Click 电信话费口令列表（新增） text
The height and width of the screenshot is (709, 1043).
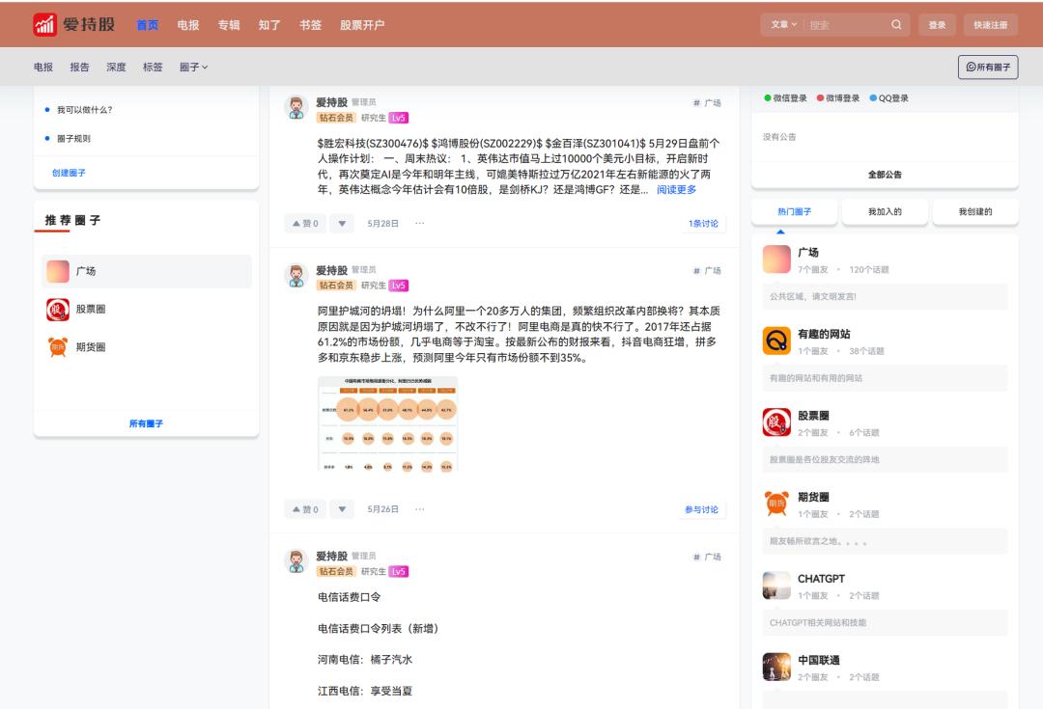click(x=378, y=629)
